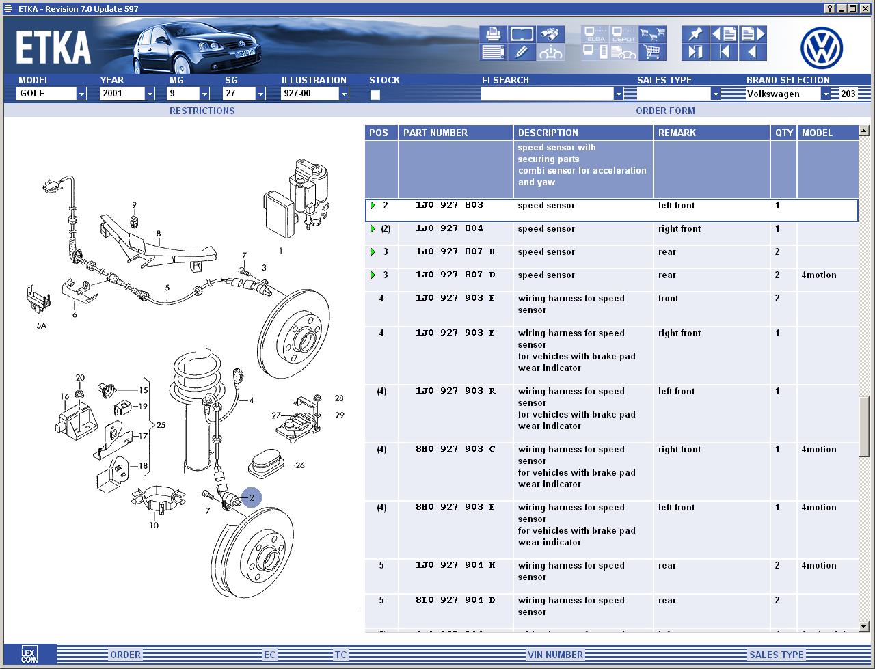The height and width of the screenshot is (669, 875).
Task: Open the vehicle information icon
Action: [x=550, y=52]
